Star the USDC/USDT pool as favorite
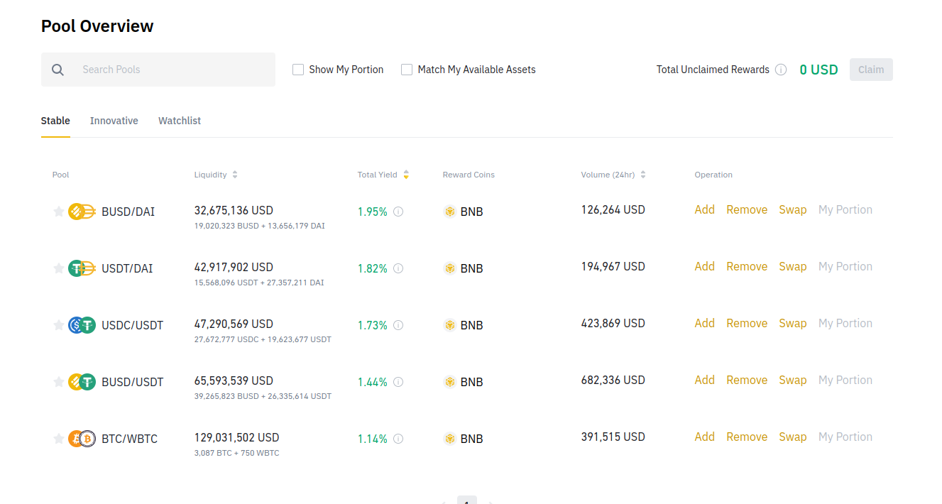Screen dimensions: 942x504 tap(59, 325)
